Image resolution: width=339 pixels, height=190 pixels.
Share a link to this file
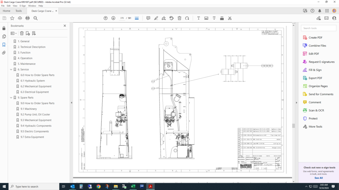tap(319, 18)
